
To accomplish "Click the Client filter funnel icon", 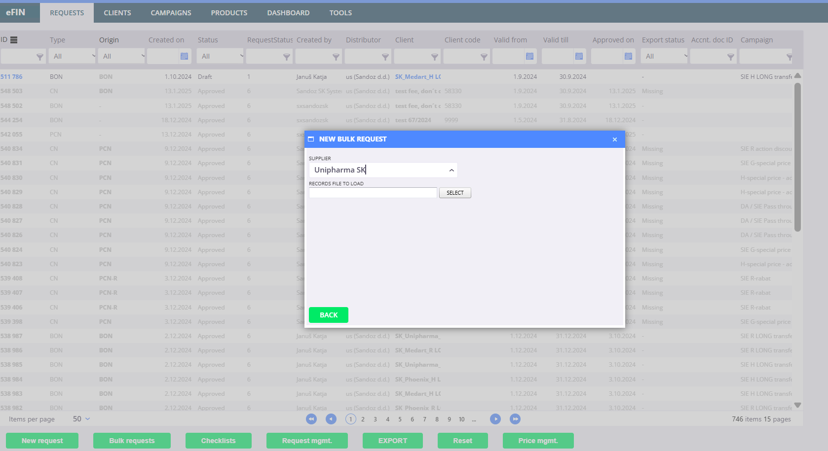I will point(435,57).
